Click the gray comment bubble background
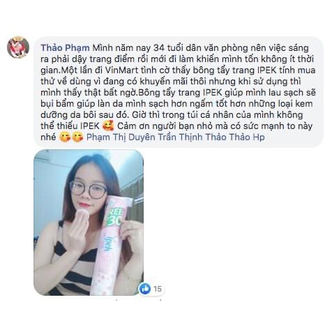 (x=179, y=92)
